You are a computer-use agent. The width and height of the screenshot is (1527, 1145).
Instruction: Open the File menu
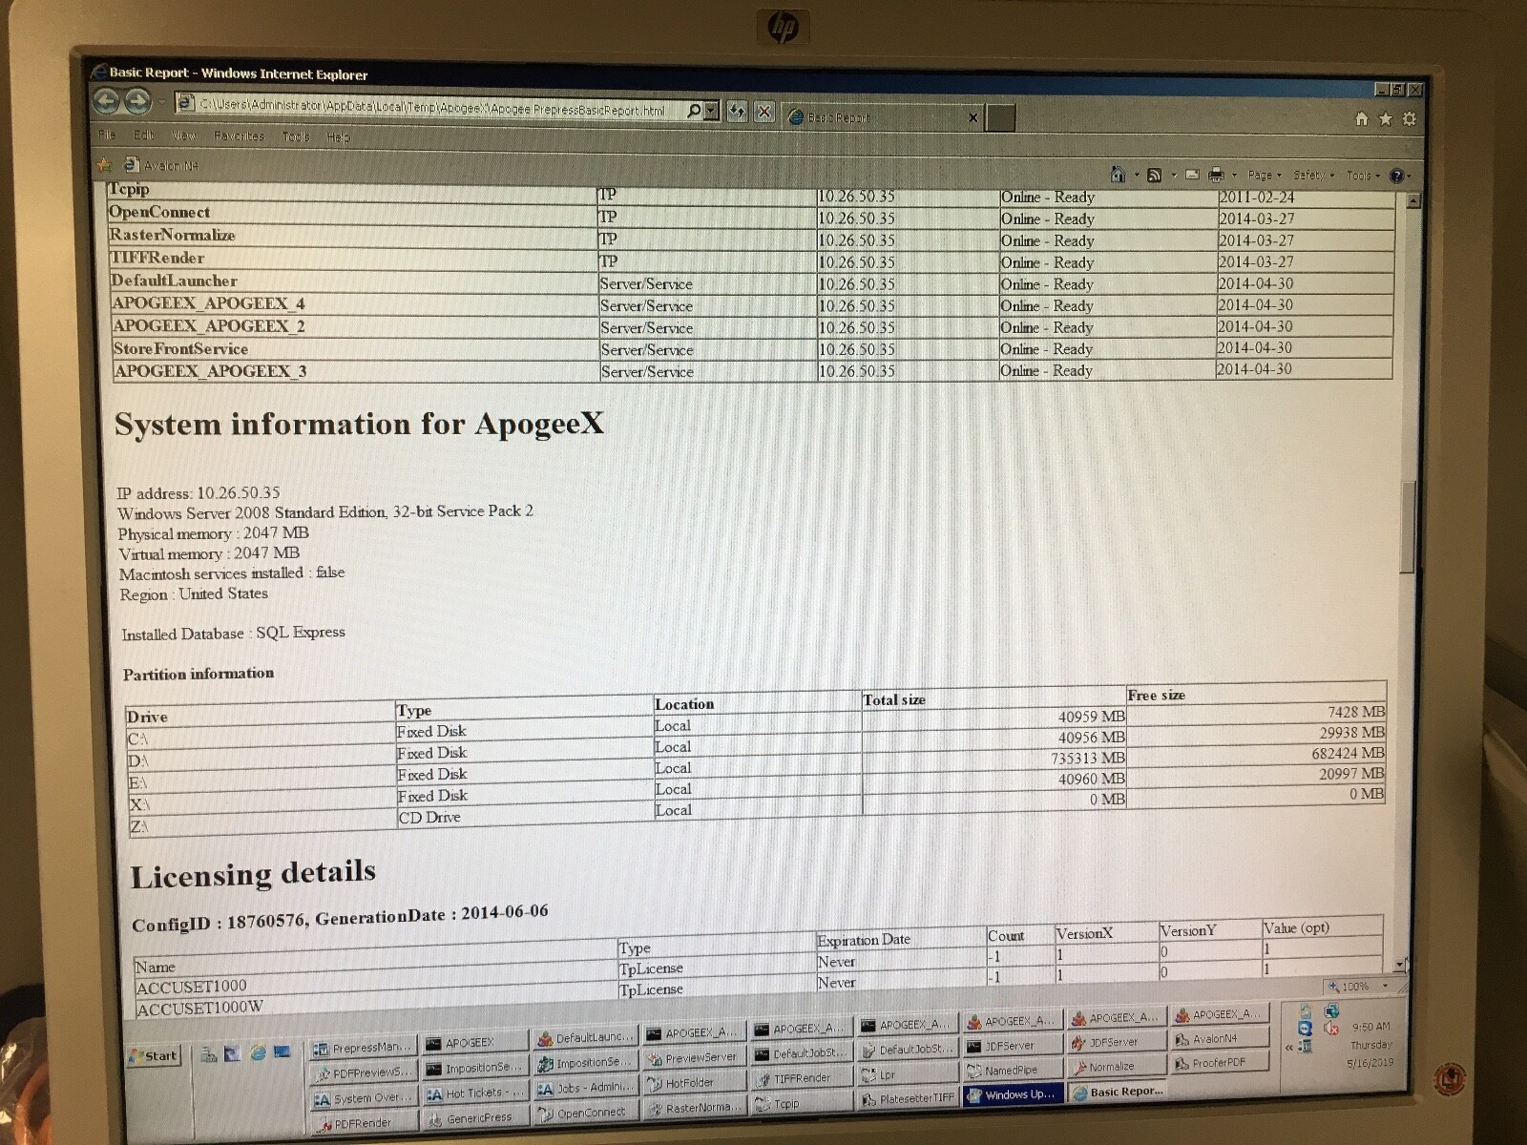coord(107,135)
